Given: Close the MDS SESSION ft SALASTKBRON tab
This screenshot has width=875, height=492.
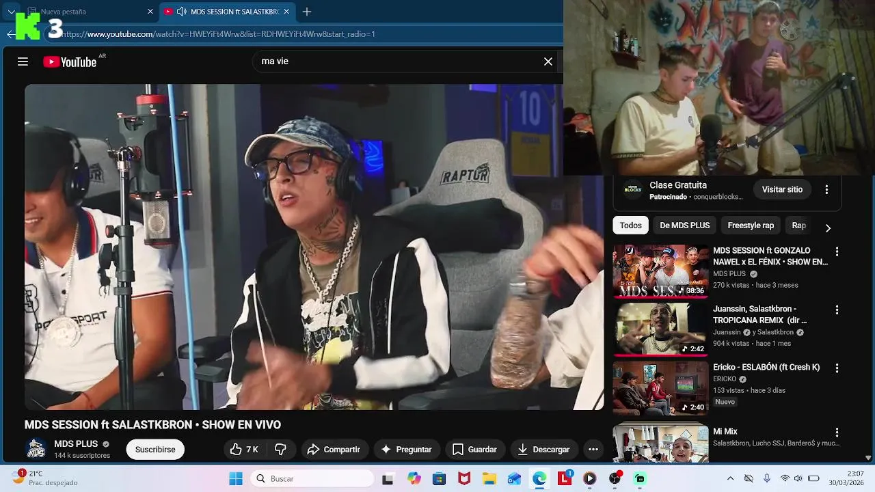Looking at the screenshot, I should point(286,12).
